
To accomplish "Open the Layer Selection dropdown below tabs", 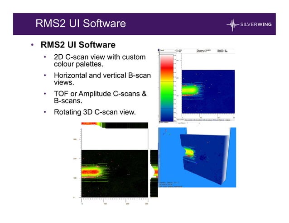I will (193, 123).
